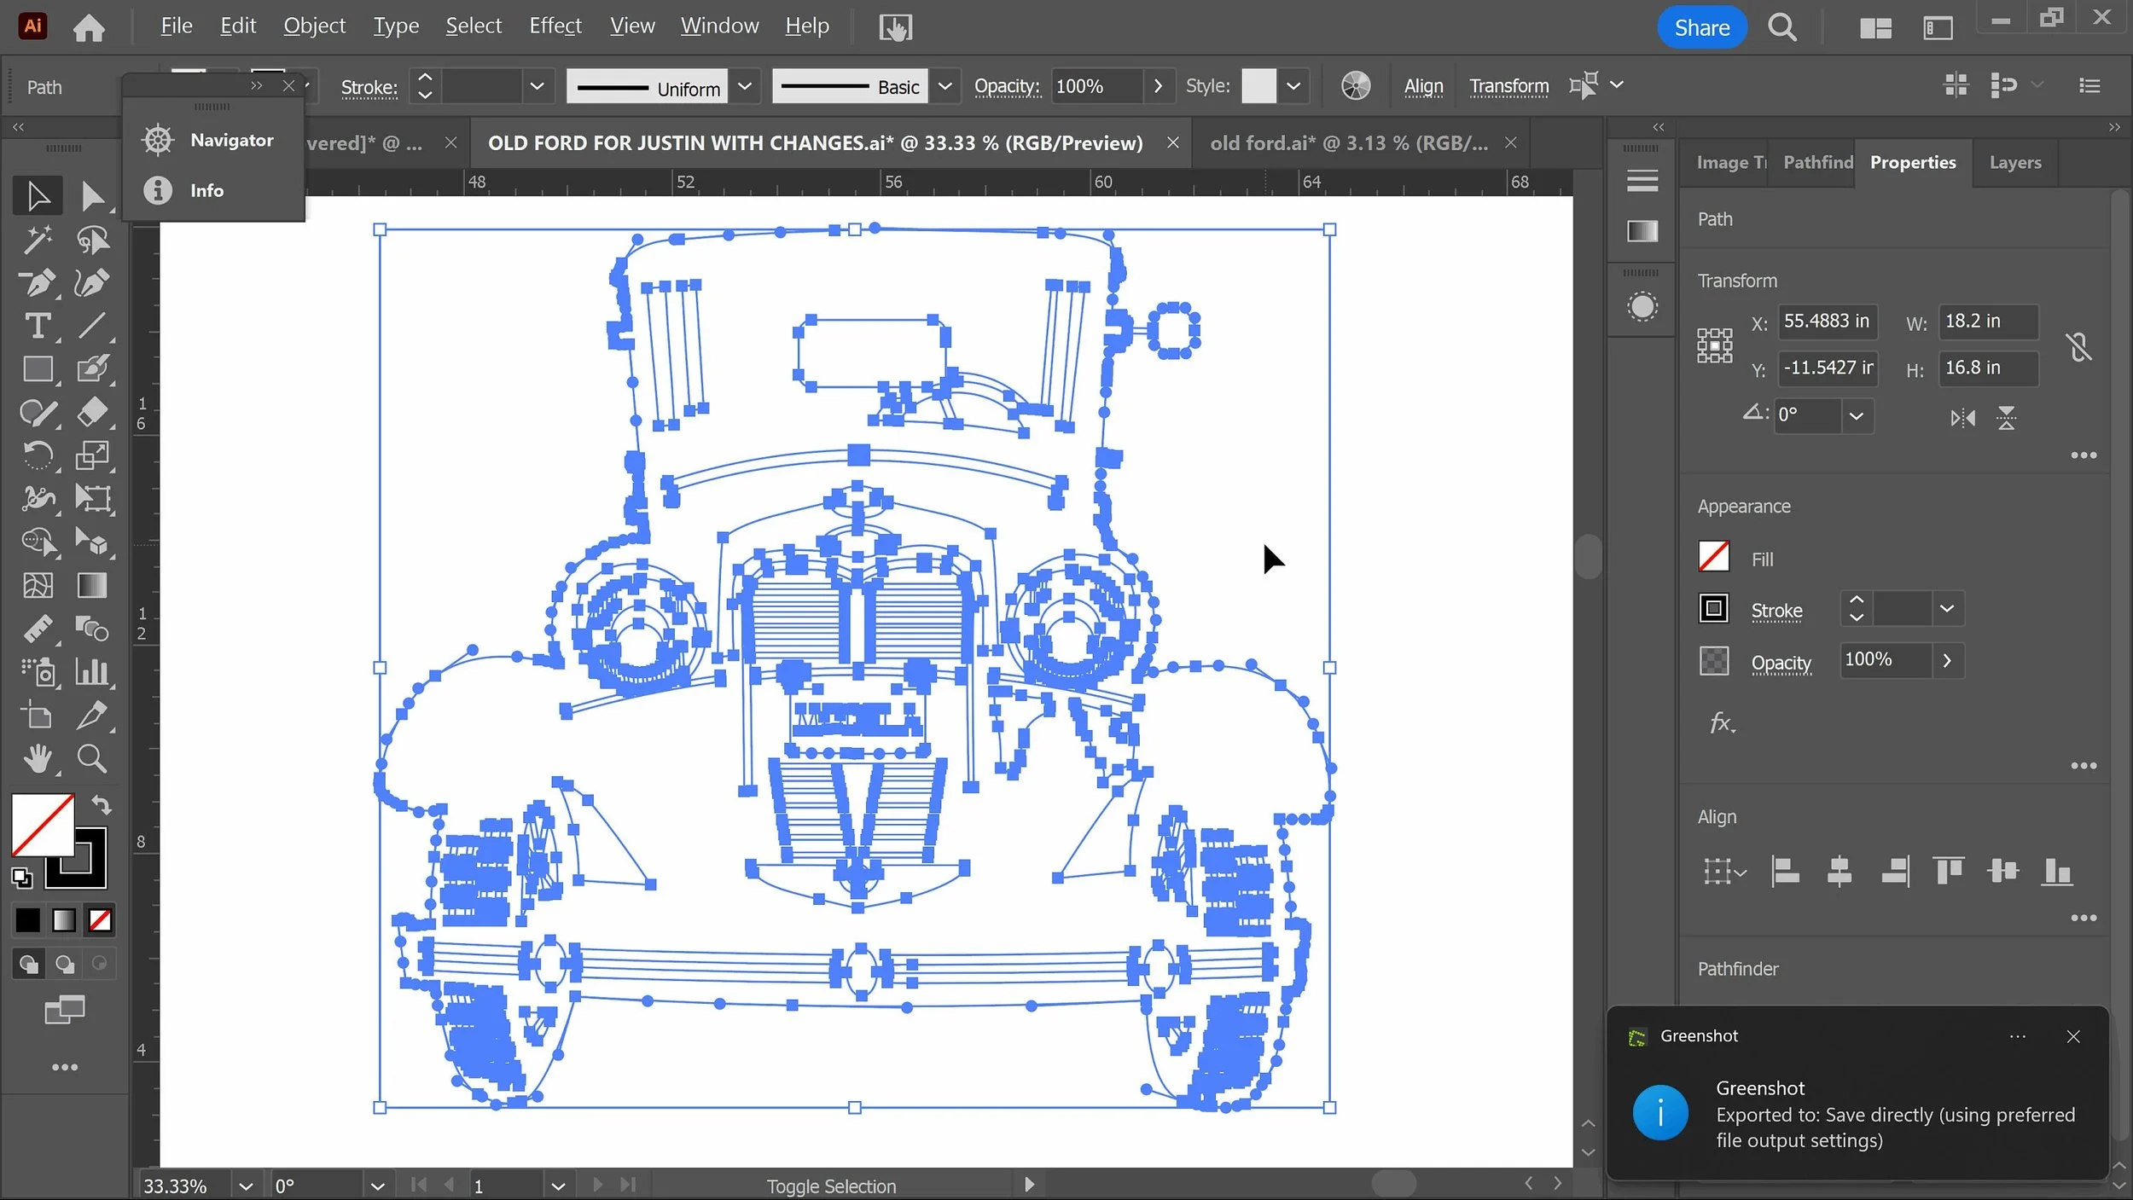This screenshot has width=2133, height=1200.
Task: Select the Type tool
Action: (x=37, y=326)
